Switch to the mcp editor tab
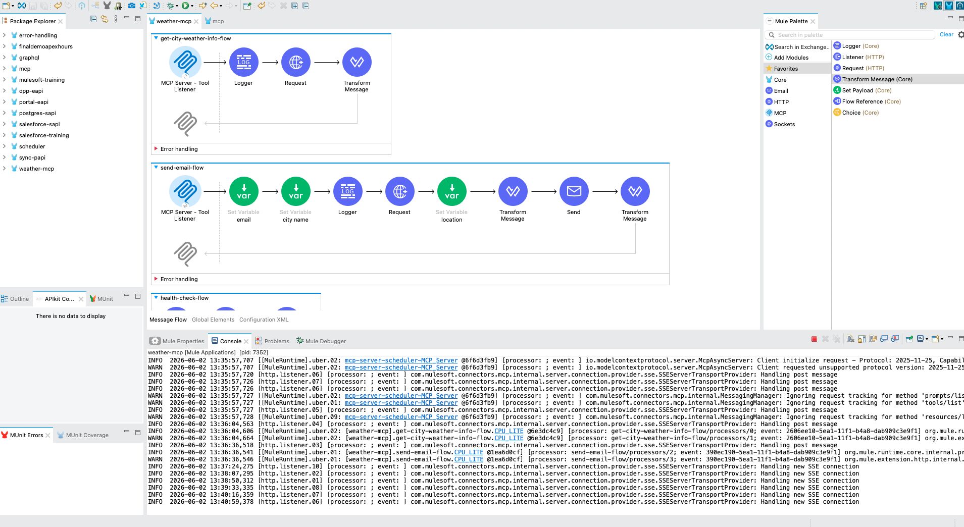The width and height of the screenshot is (964, 527). pyautogui.click(x=215, y=21)
